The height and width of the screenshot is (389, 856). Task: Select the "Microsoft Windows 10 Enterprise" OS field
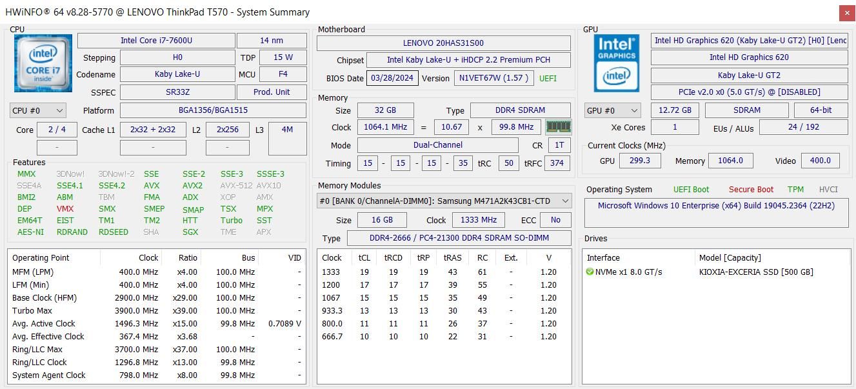pyautogui.click(x=716, y=213)
